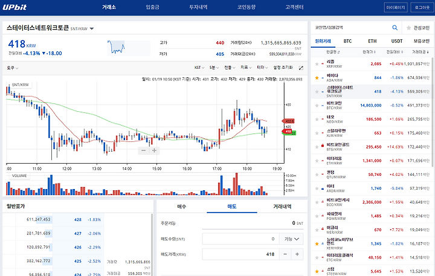
Task: Open the 테마 theme dropdown
Action: coord(262,68)
